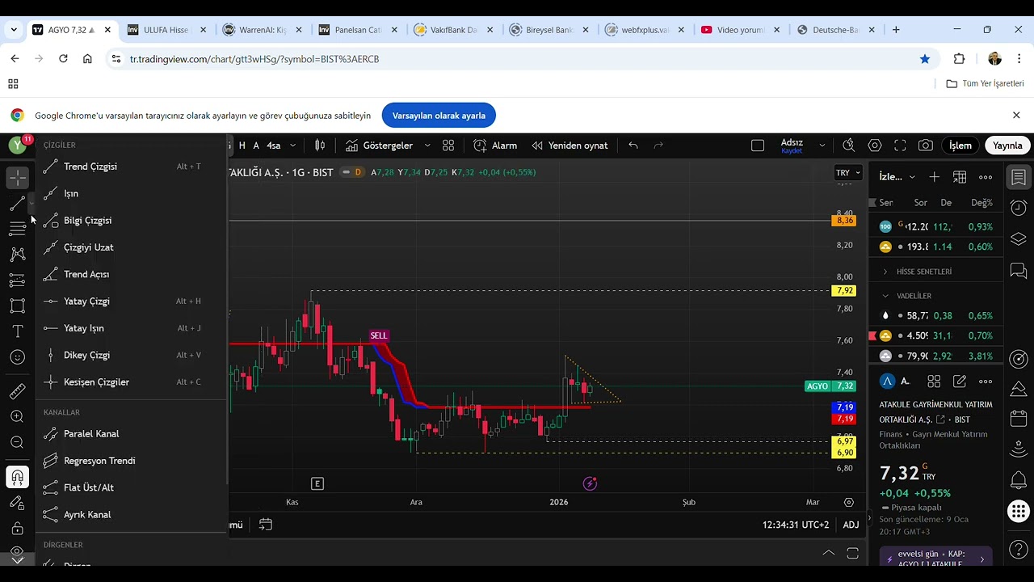The height and width of the screenshot is (582, 1034).
Task: Open notifications bell in sidebar
Action: click(1019, 481)
